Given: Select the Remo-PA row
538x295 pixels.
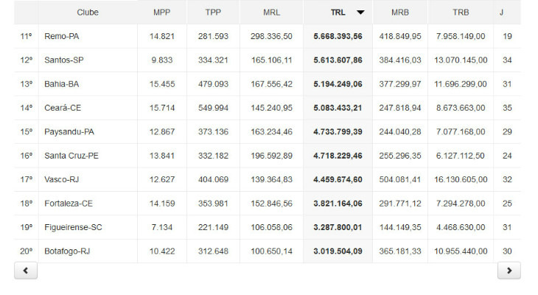Looking at the screenshot, I should pyautogui.click(x=62, y=36).
